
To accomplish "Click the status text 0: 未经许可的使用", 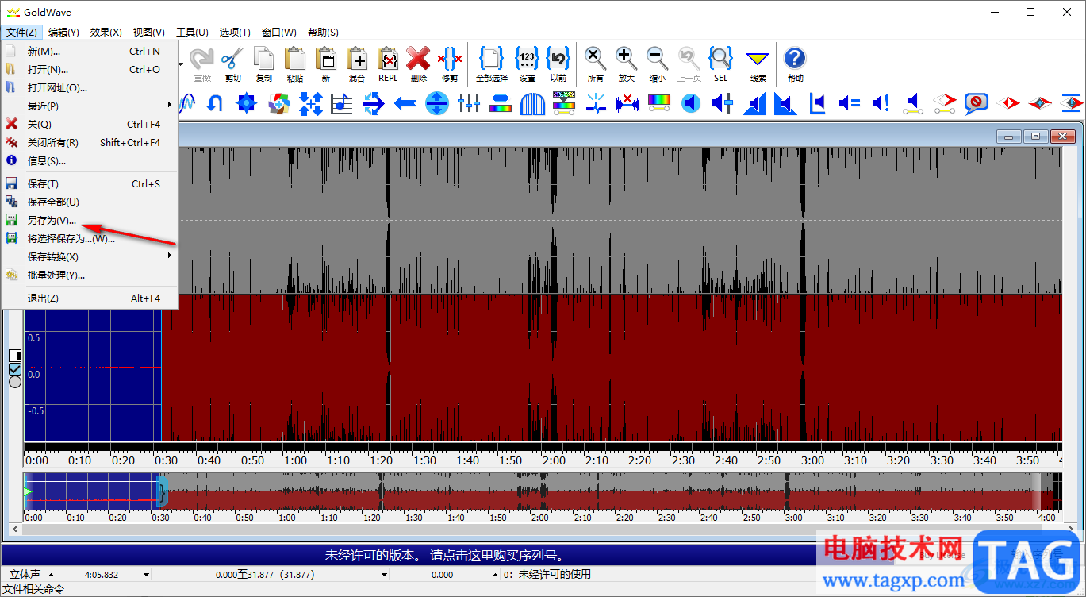I will coord(547,575).
